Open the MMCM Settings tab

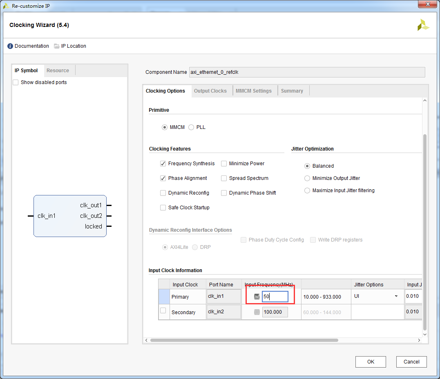click(254, 91)
